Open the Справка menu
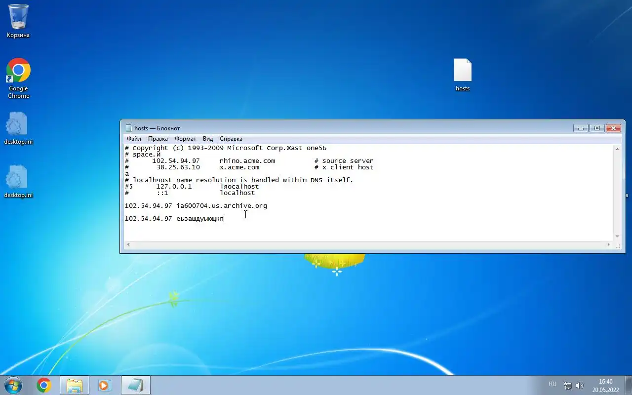The image size is (632, 395). [x=231, y=139]
